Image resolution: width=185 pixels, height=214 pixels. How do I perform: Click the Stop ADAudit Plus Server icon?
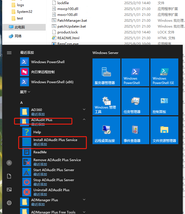27,182
